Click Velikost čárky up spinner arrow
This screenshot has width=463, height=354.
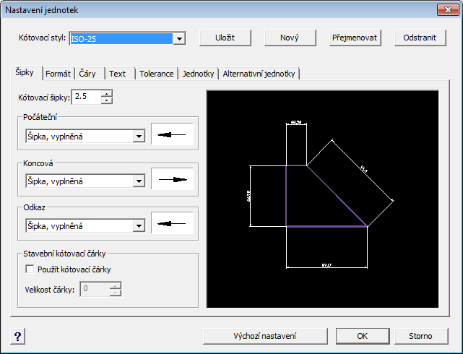(x=115, y=285)
